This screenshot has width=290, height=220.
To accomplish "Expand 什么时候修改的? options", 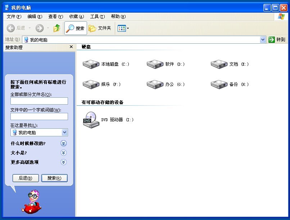I will [x=63, y=143].
